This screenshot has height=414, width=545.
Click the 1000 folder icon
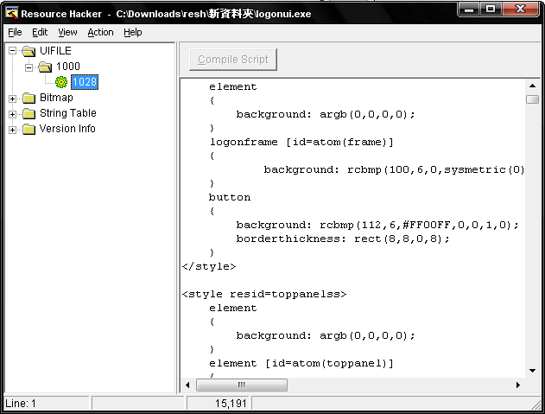[45, 67]
